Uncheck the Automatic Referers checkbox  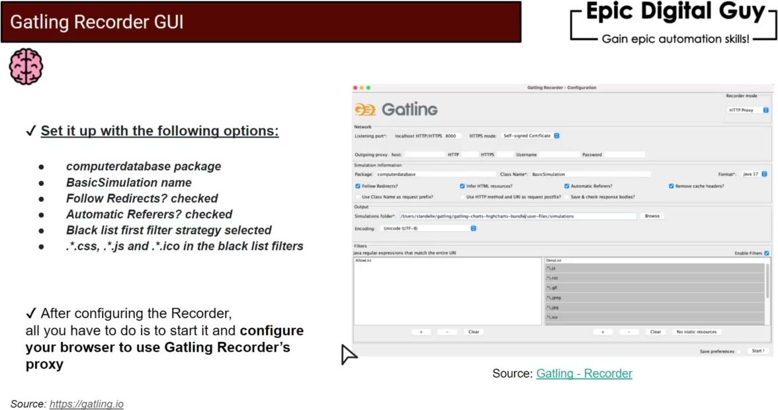coord(567,186)
